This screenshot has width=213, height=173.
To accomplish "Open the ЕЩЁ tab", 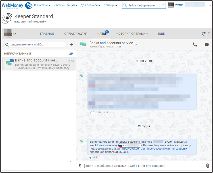I will tap(161, 34).
